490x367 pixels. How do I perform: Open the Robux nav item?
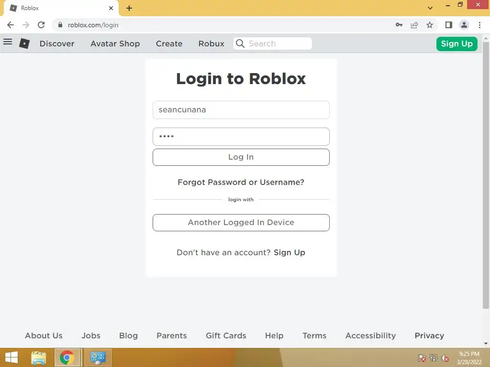211,43
